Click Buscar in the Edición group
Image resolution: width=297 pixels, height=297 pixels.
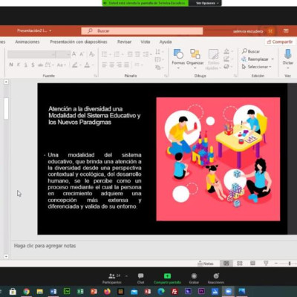coord(251,51)
